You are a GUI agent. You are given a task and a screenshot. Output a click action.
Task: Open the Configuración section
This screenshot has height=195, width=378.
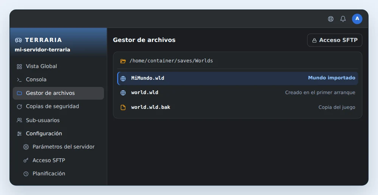point(58,133)
